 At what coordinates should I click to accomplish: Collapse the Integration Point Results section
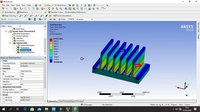1,87
